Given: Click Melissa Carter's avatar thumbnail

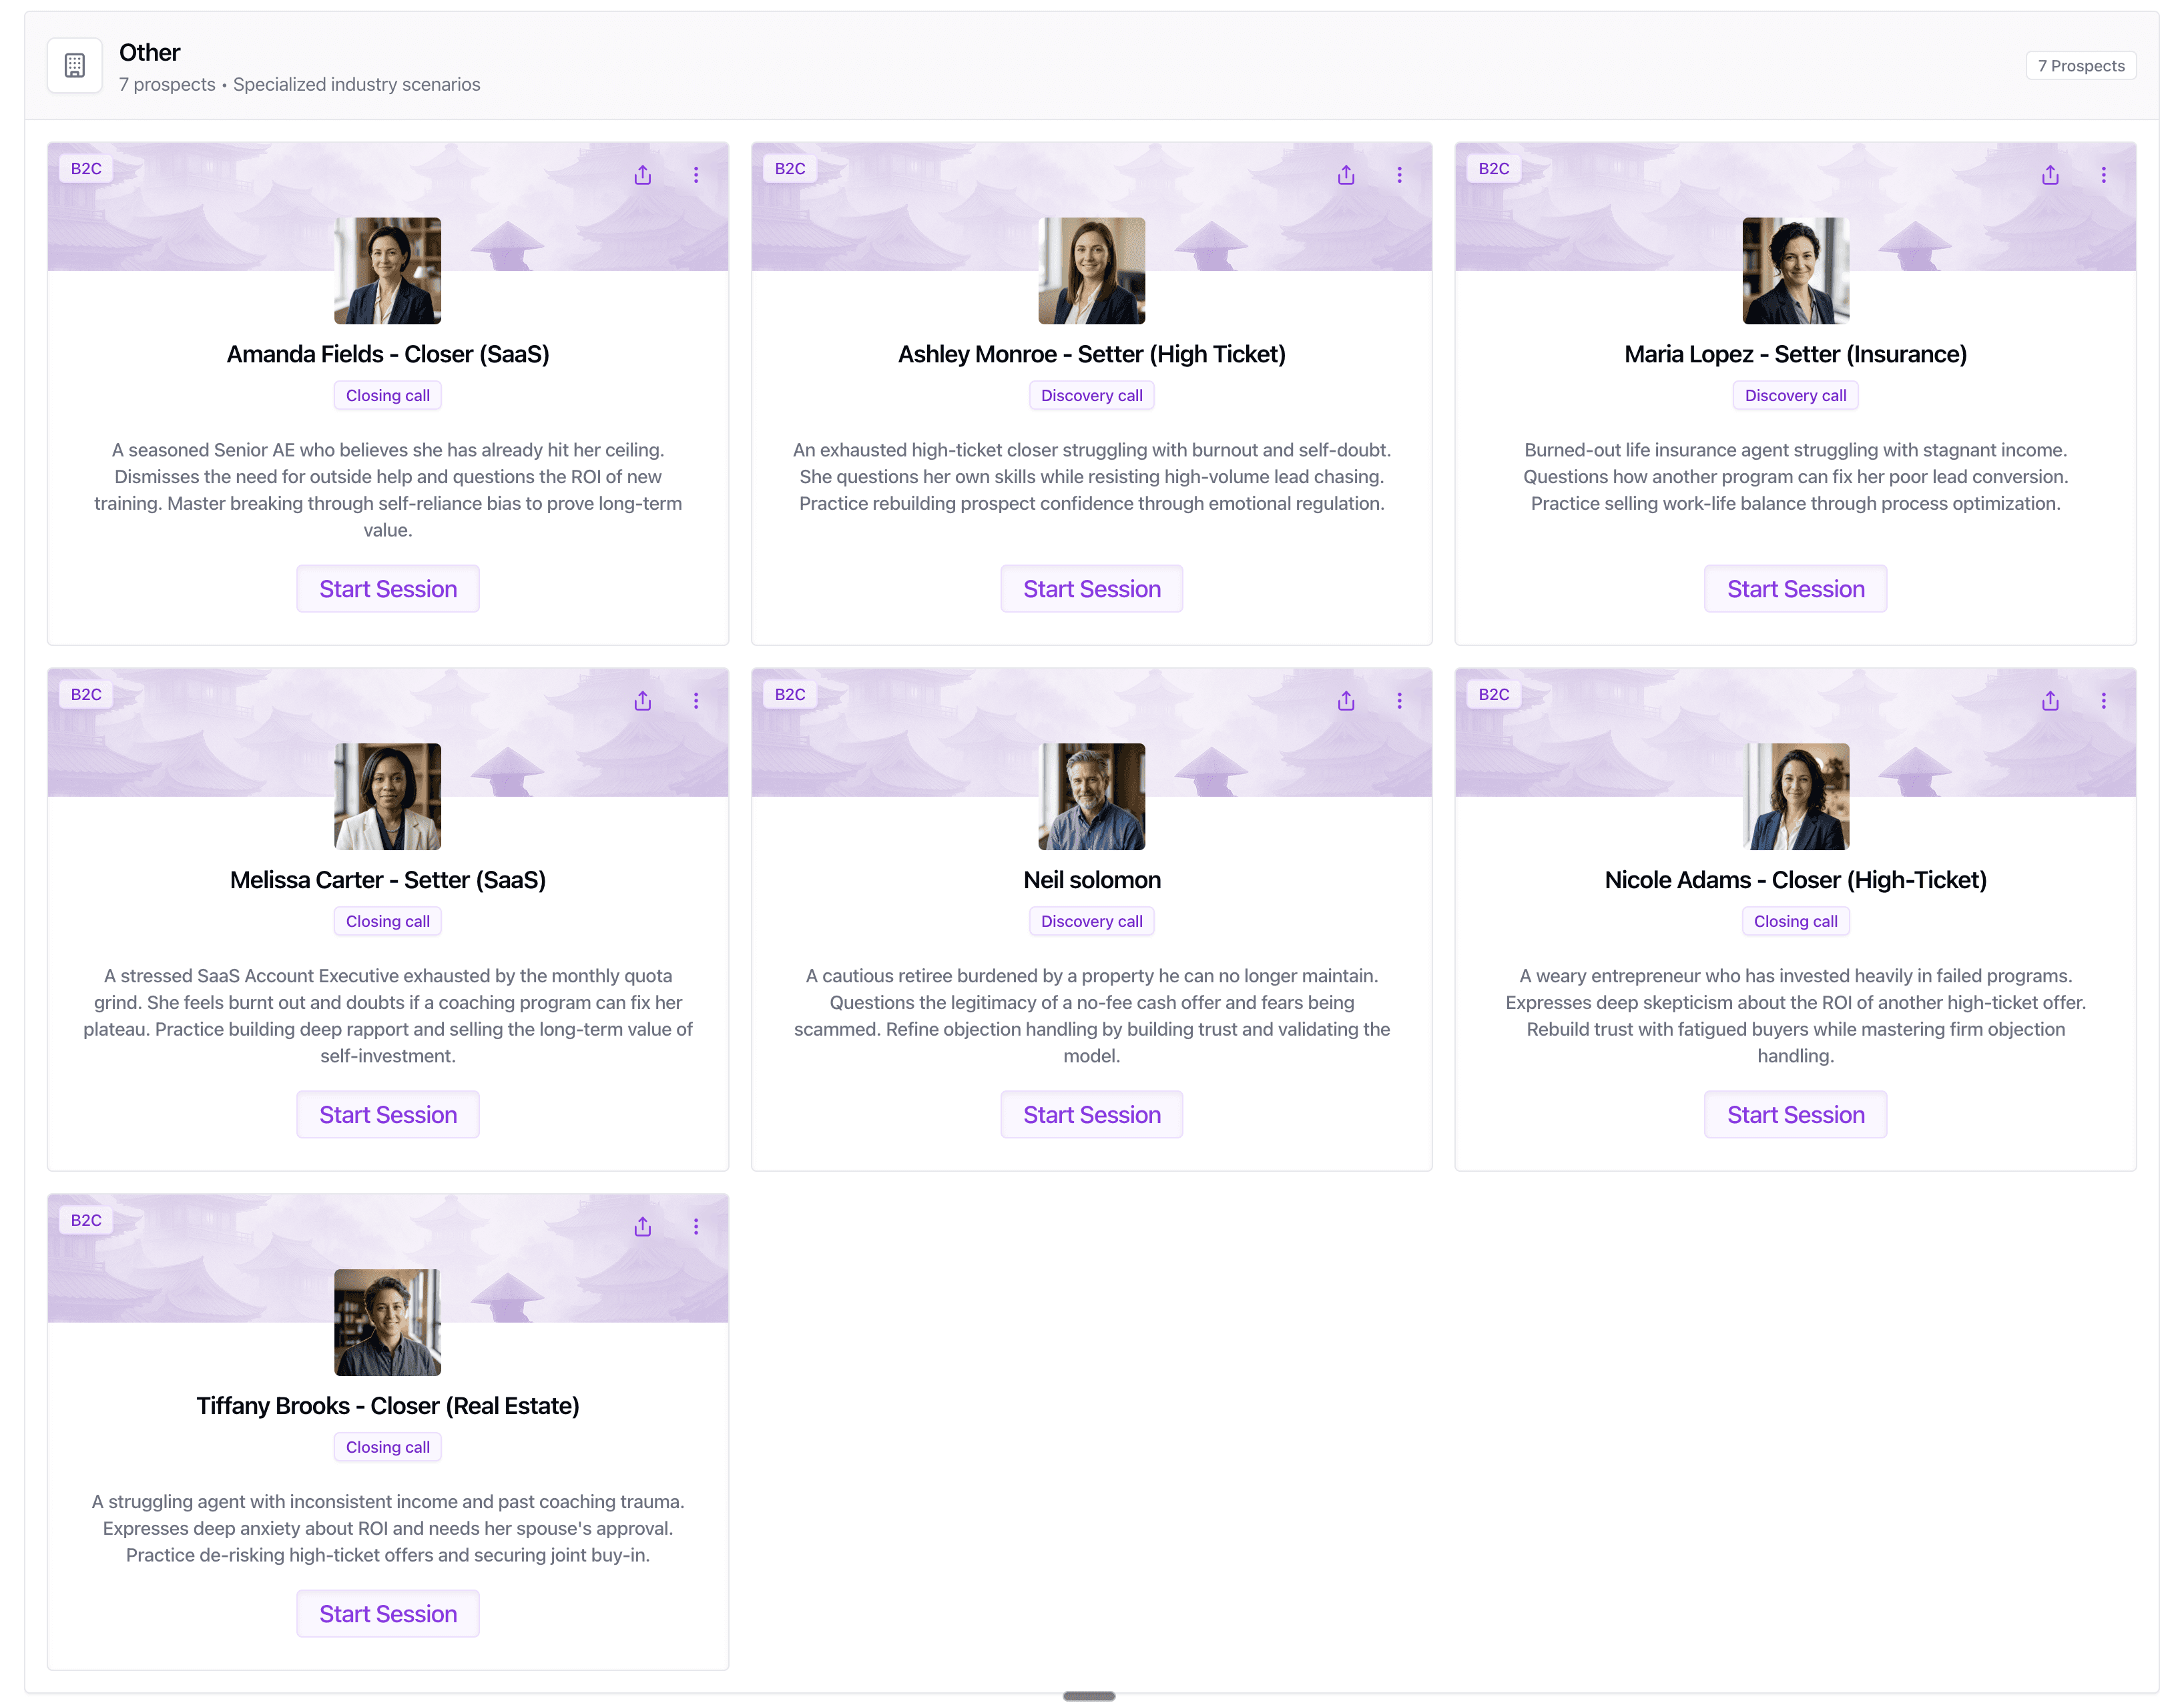Looking at the screenshot, I should [x=388, y=797].
